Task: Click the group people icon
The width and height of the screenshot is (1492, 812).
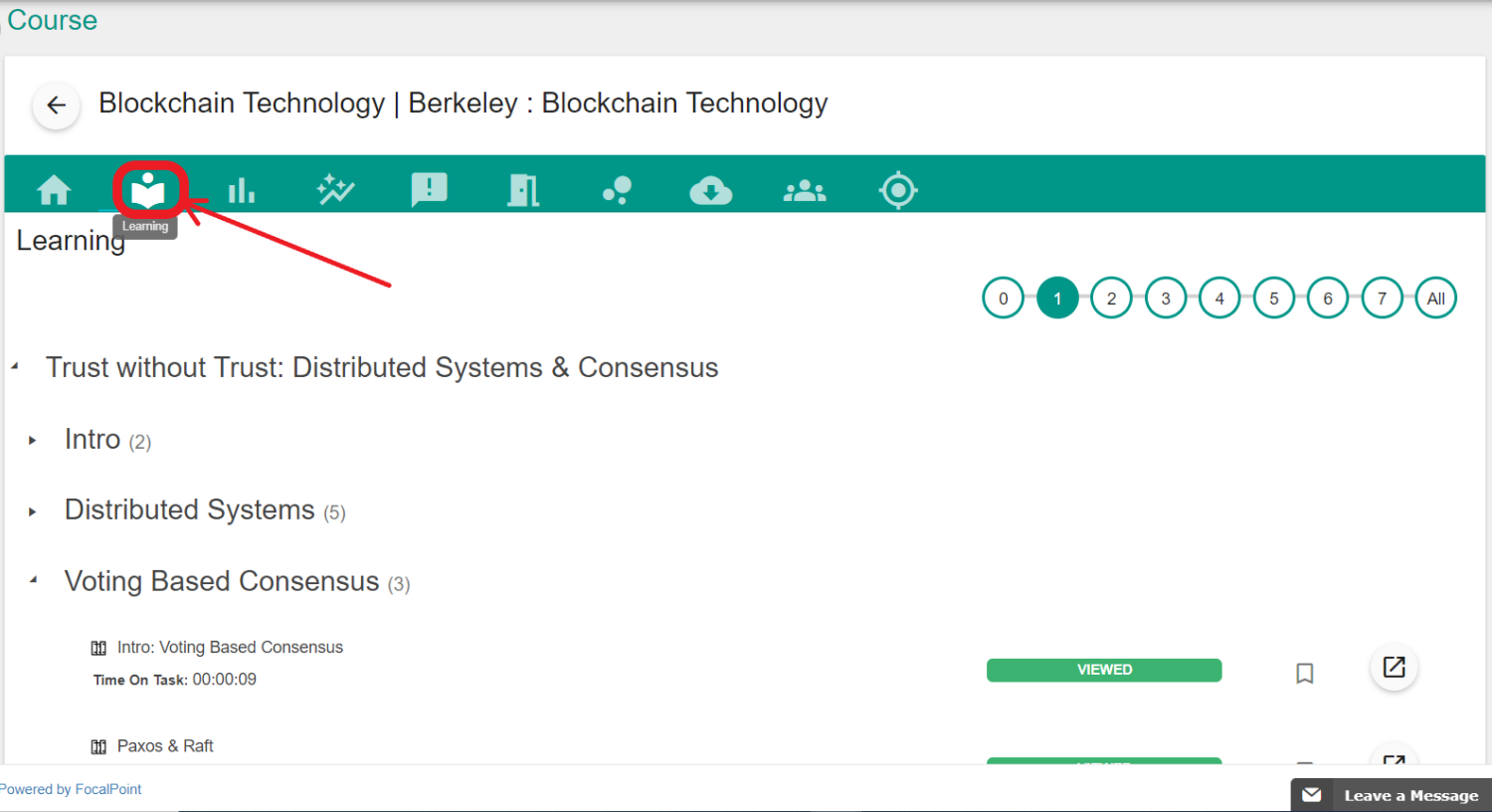Action: coord(804,189)
